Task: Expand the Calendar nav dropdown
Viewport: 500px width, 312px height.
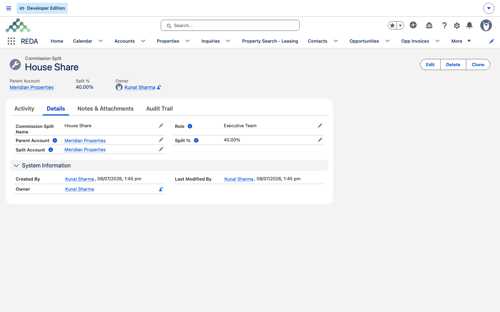Action: pyautogui.click(x=101, y=41)
